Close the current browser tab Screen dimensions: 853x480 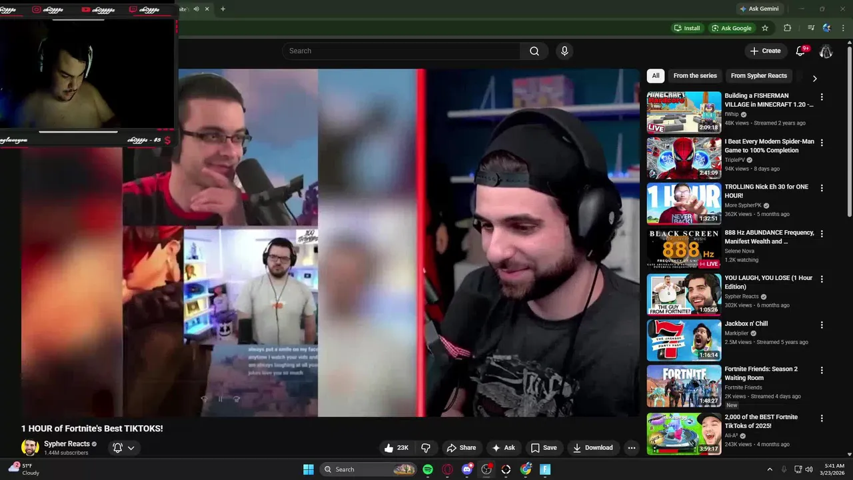pos(207,9)
